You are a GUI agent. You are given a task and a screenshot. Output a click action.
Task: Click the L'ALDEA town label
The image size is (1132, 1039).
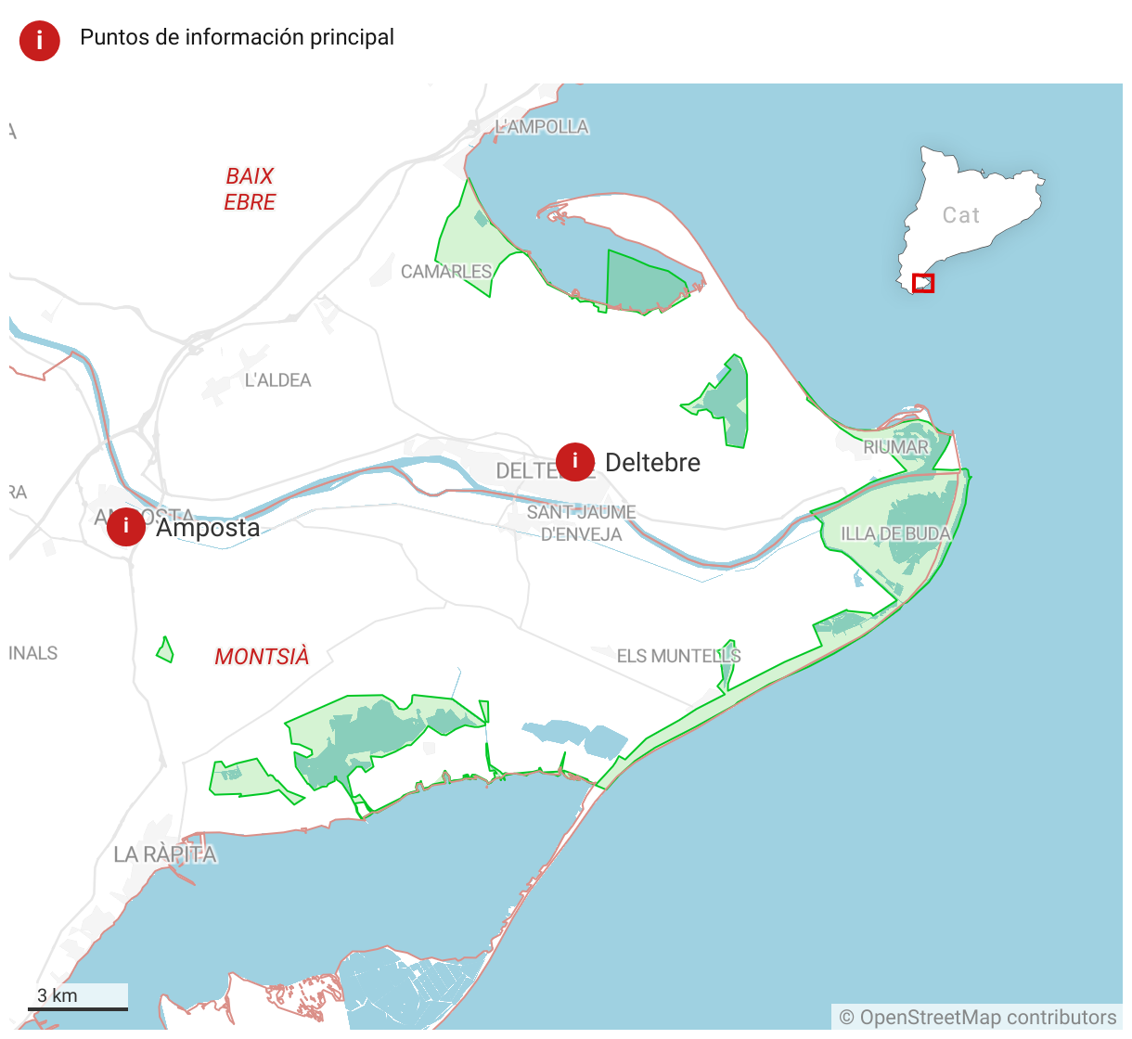pyautogui.click(x=277, y=380)
